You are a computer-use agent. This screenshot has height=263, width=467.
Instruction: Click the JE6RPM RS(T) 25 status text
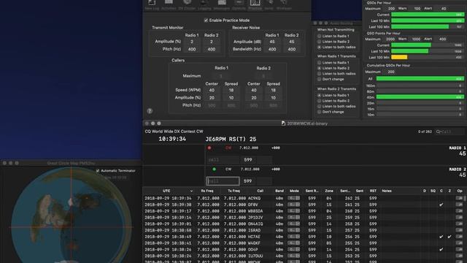click(x=231, y=140)
